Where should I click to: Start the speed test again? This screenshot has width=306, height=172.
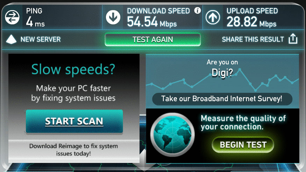(x=152, y=39)
